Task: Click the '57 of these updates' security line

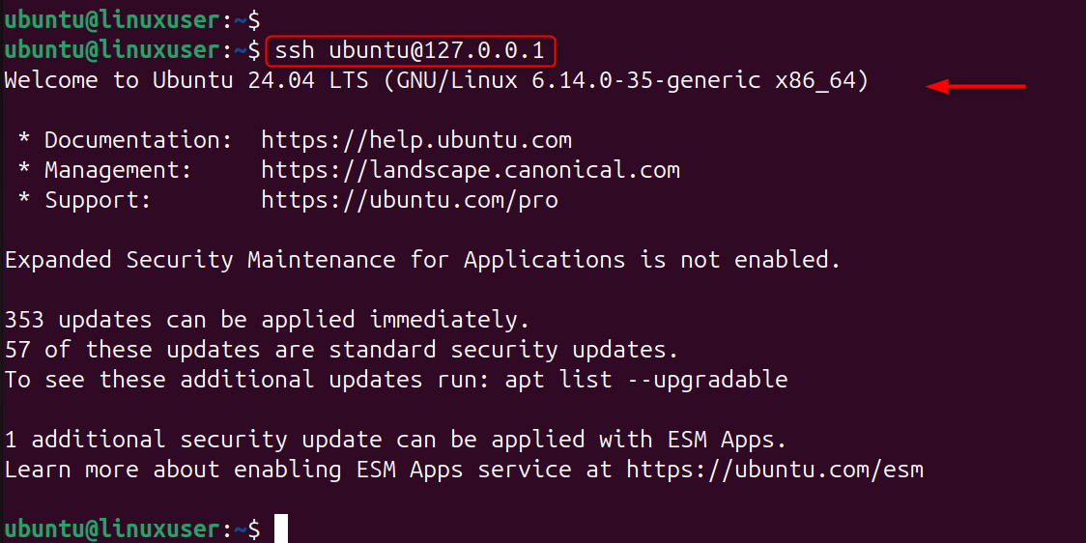Action: coord(341,349)
